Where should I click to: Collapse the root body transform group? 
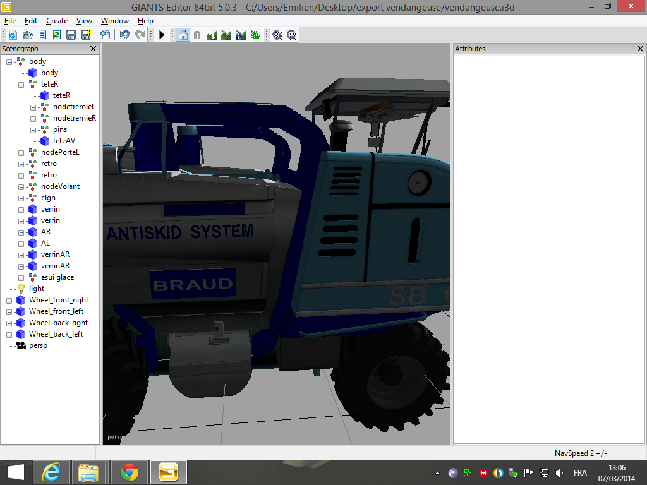[x=9, y=63]
